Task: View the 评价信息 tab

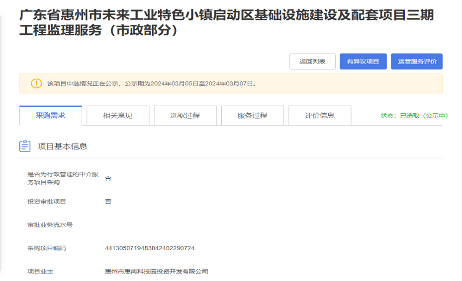Action: click(319, 116)
